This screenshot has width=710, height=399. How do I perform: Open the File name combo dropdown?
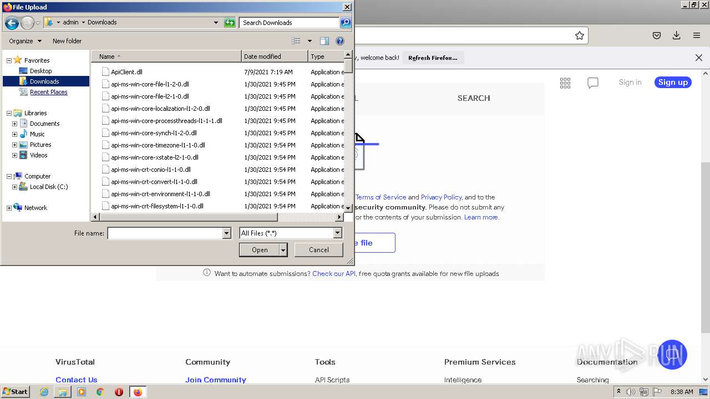pos(226,233)
